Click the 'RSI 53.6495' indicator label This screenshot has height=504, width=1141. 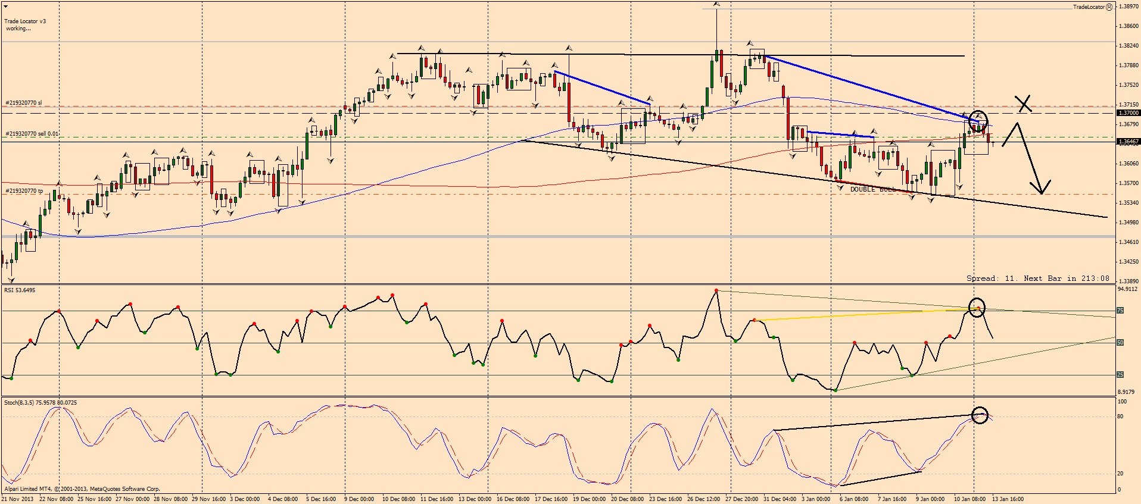20,290
